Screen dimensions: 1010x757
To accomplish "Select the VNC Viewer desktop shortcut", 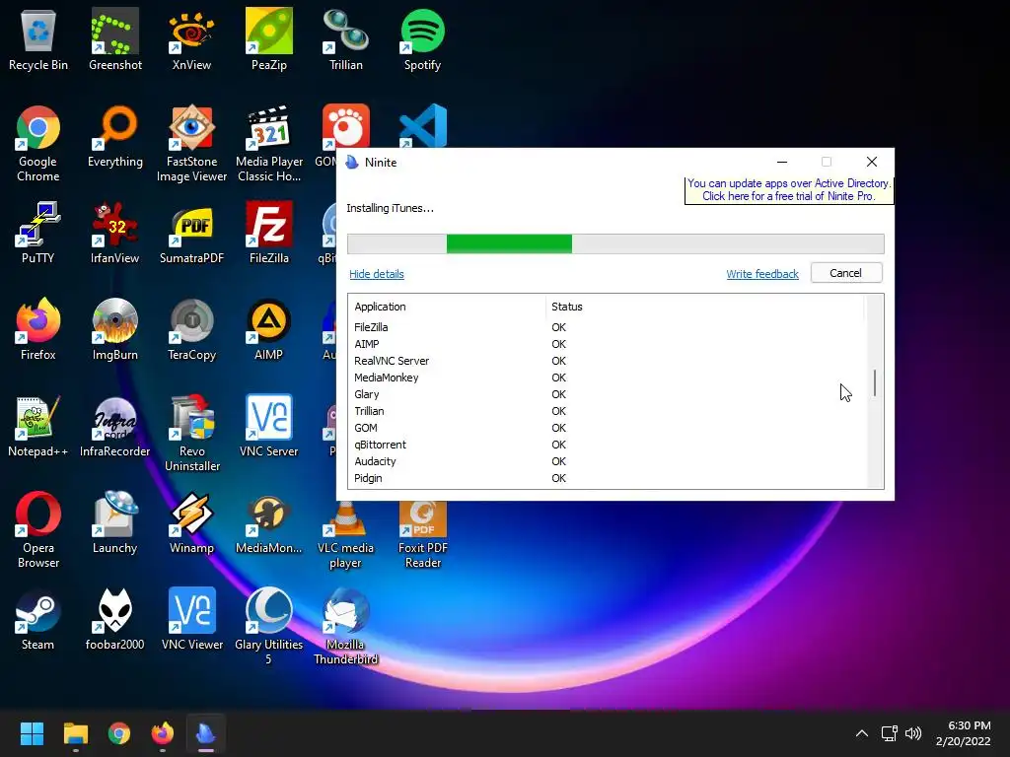I will click(x=191, y=620).
